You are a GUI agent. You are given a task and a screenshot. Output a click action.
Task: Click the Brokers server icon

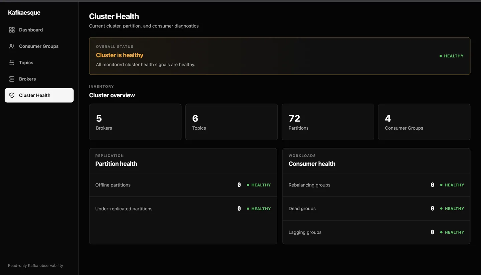click(12, 79)
